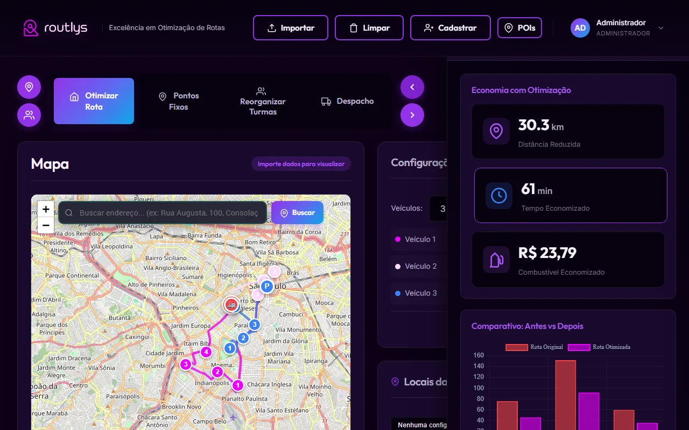689x430 pixels.
Task: Click the 61 min time value
Action: coord(537,189)
